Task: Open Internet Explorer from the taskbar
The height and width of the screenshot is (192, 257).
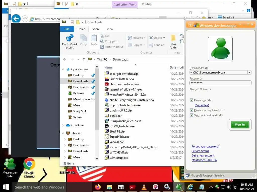Action: [190, 187]
